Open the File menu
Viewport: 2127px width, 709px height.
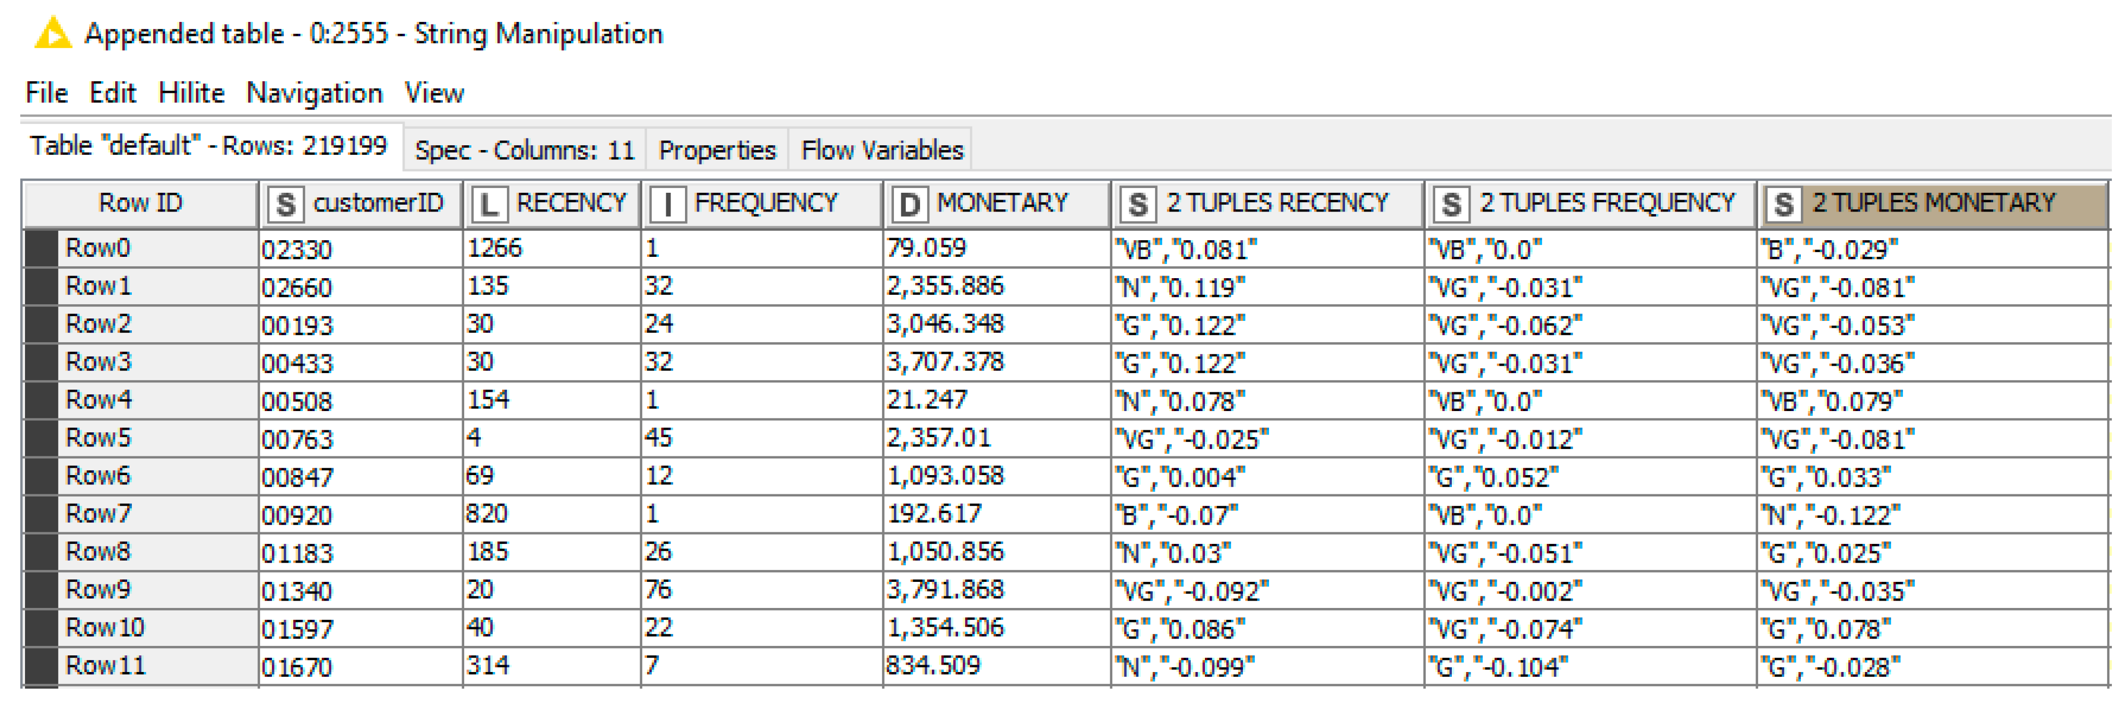click(46, 93)
